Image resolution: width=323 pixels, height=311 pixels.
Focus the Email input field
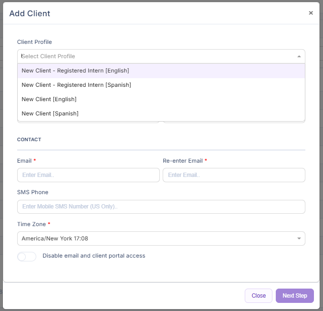[x=88, y=175]
